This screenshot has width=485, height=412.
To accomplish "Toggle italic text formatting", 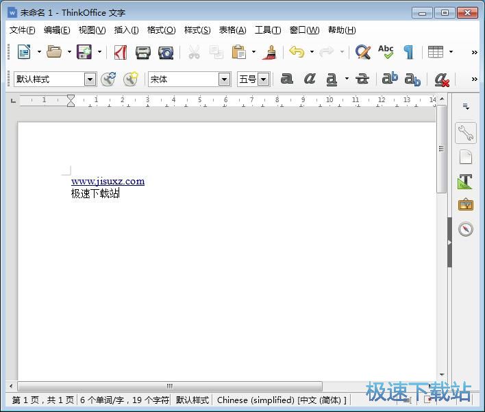I will pos(310,80).
